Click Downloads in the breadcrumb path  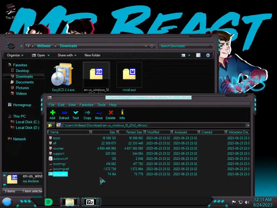pos(68,46)
